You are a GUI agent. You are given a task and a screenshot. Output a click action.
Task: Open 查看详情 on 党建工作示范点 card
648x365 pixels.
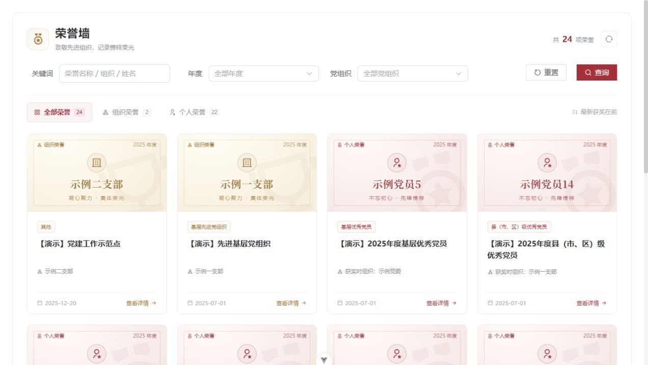tap(141, 303)
